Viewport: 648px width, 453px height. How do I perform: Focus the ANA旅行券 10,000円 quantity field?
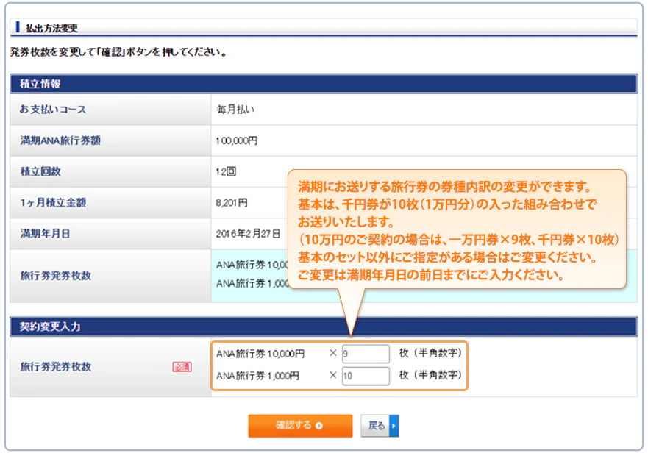(366, 354)
